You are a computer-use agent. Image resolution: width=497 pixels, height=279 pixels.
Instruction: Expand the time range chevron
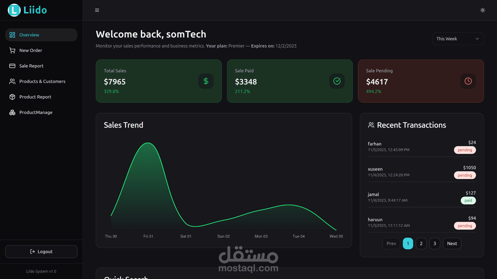coord(477,39)
